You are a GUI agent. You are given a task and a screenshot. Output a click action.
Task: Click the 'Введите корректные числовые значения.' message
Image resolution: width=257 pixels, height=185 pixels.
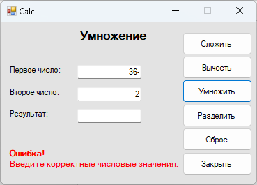point(94,164)
